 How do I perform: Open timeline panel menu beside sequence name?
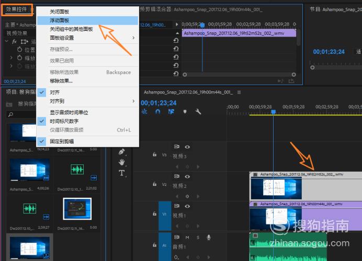(239, 92)
